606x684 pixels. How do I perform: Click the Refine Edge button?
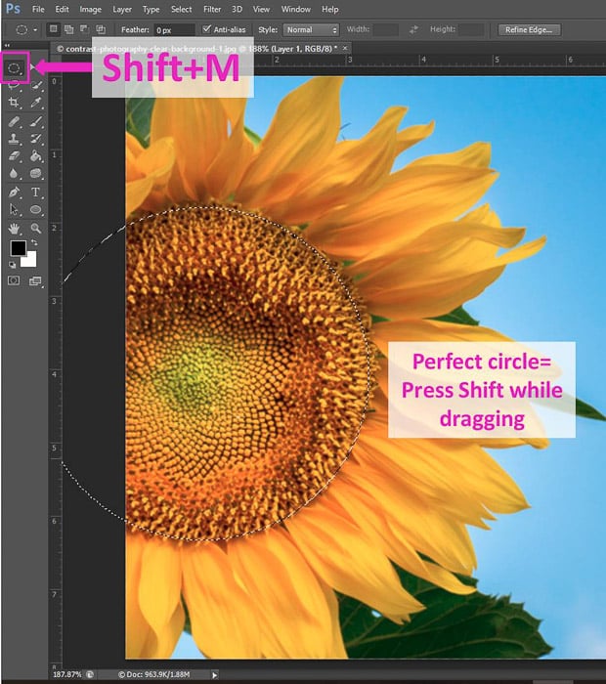[529, 29]
